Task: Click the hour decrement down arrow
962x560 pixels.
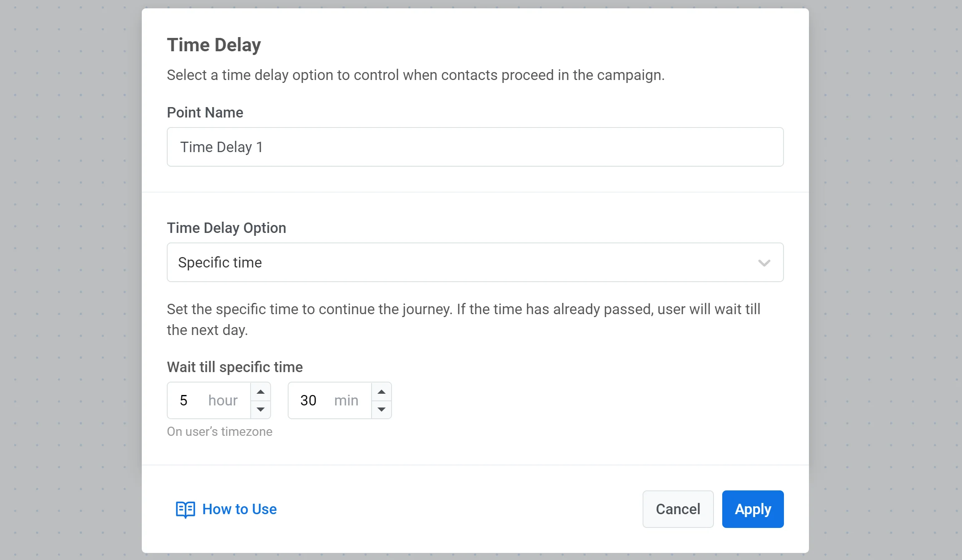Action: [x=261, y=409]
